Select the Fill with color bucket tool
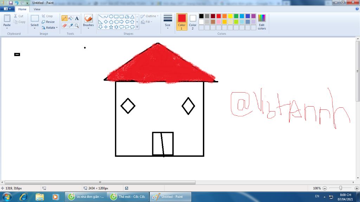 tap(71, 18)
